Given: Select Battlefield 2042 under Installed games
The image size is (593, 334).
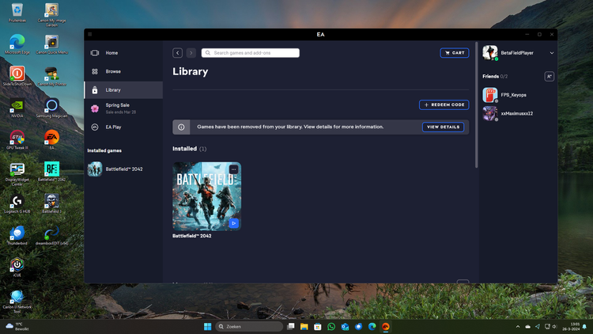Looking at the screenshot, I should click(123, 169).
